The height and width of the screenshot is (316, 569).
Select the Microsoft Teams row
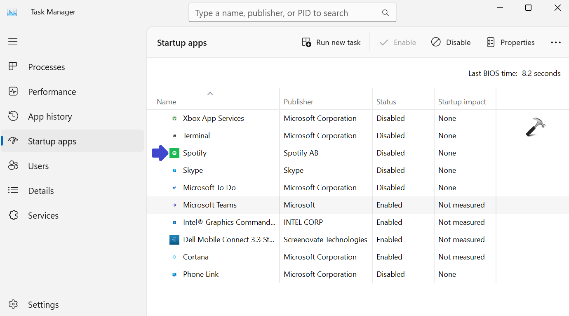(210, 205)
